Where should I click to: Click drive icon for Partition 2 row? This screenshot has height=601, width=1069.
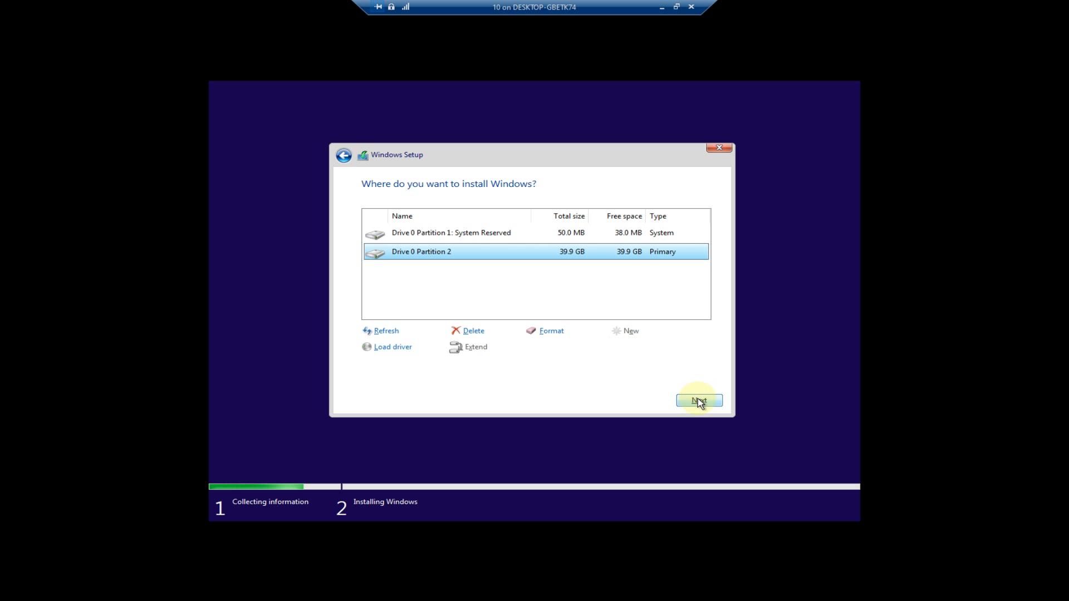click(x=375, y=253)
